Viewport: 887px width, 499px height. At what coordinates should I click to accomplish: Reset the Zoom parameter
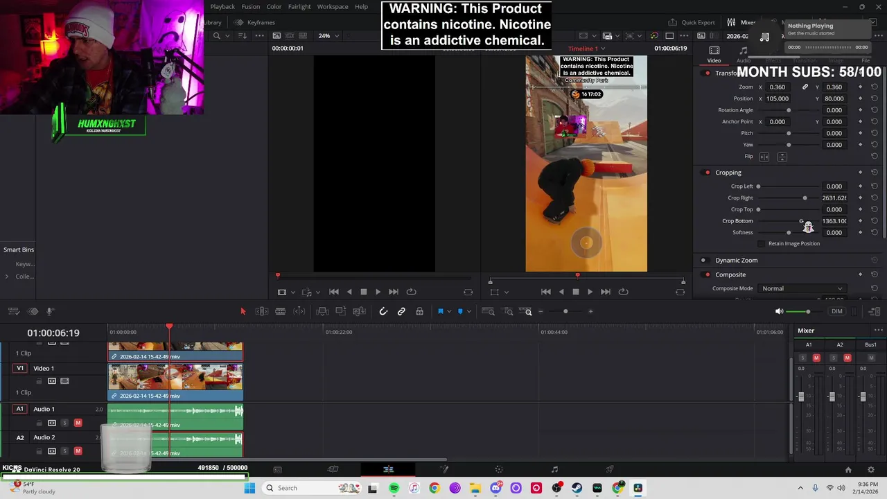(x=875, y=87)
